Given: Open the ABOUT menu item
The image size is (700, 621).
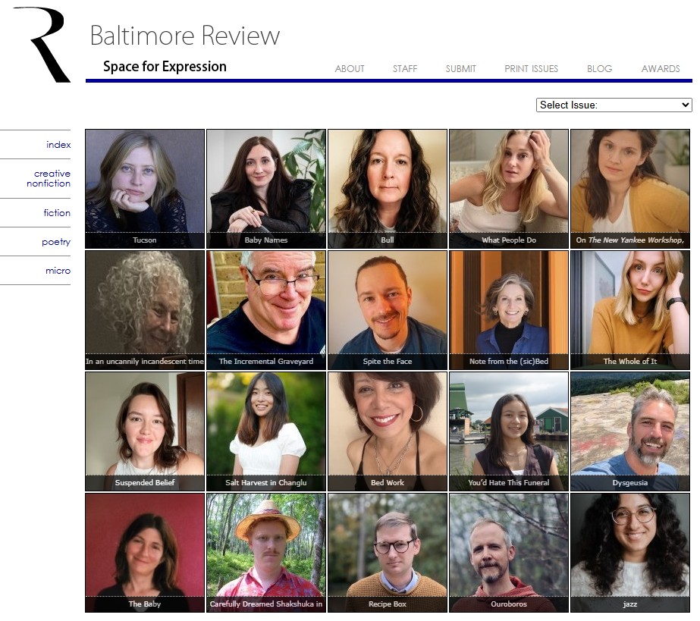Looking at the screenshot, I should coord(350,69).
